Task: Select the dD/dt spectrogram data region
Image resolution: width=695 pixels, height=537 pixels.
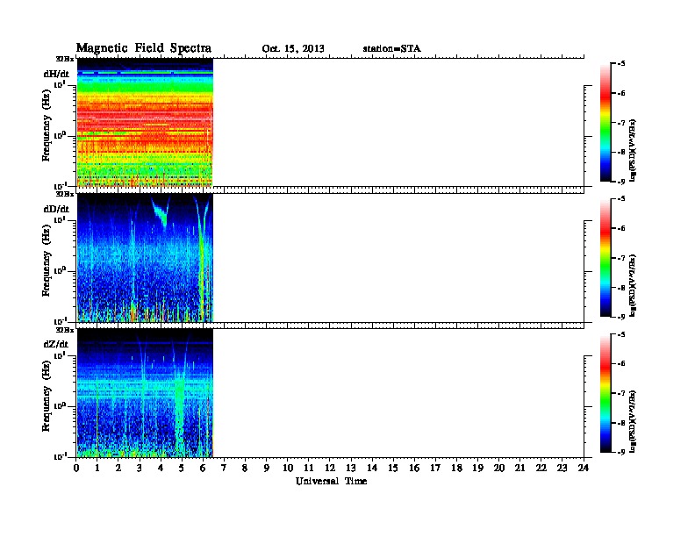Action: pos(145,258)
